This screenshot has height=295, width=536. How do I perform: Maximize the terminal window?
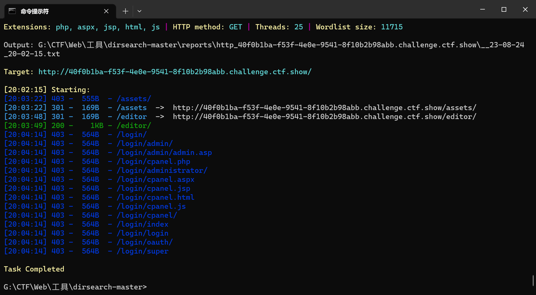pos(504,10)
